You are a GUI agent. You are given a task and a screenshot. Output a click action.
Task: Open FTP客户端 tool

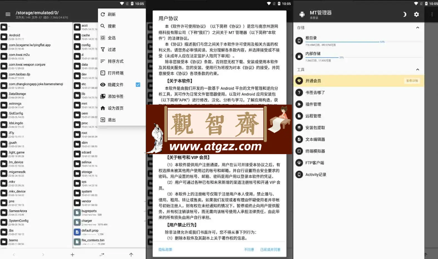pos(359,163)
